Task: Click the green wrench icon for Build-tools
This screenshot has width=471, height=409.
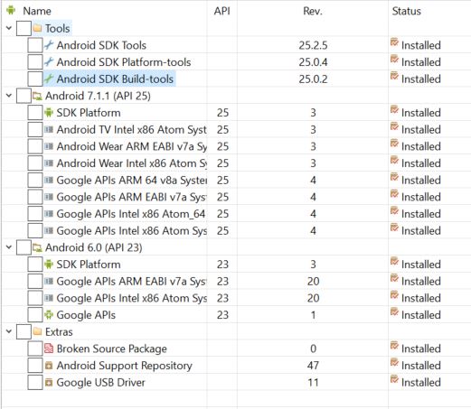Action: pyautogui.click(x=49, y=79)
